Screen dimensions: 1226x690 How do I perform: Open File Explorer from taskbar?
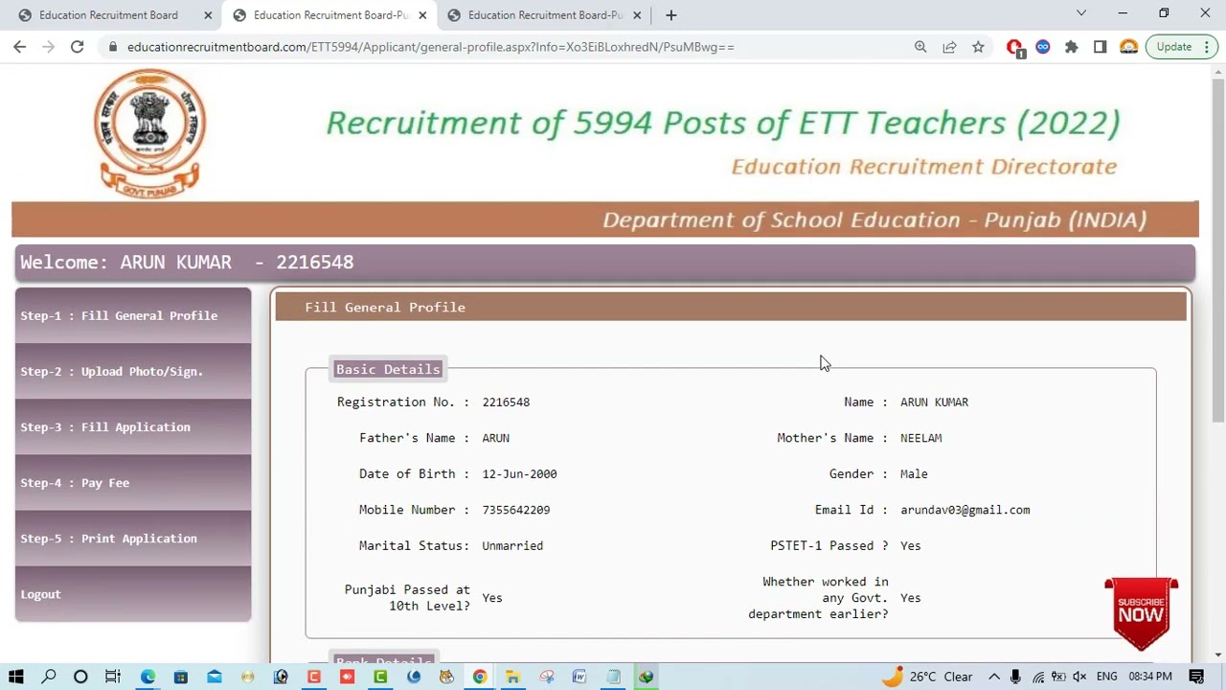click(x=512, y=677)
